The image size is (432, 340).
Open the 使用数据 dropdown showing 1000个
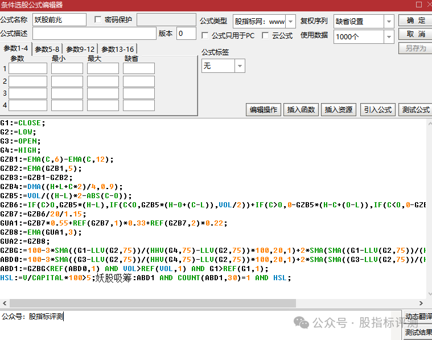point(389,36)
